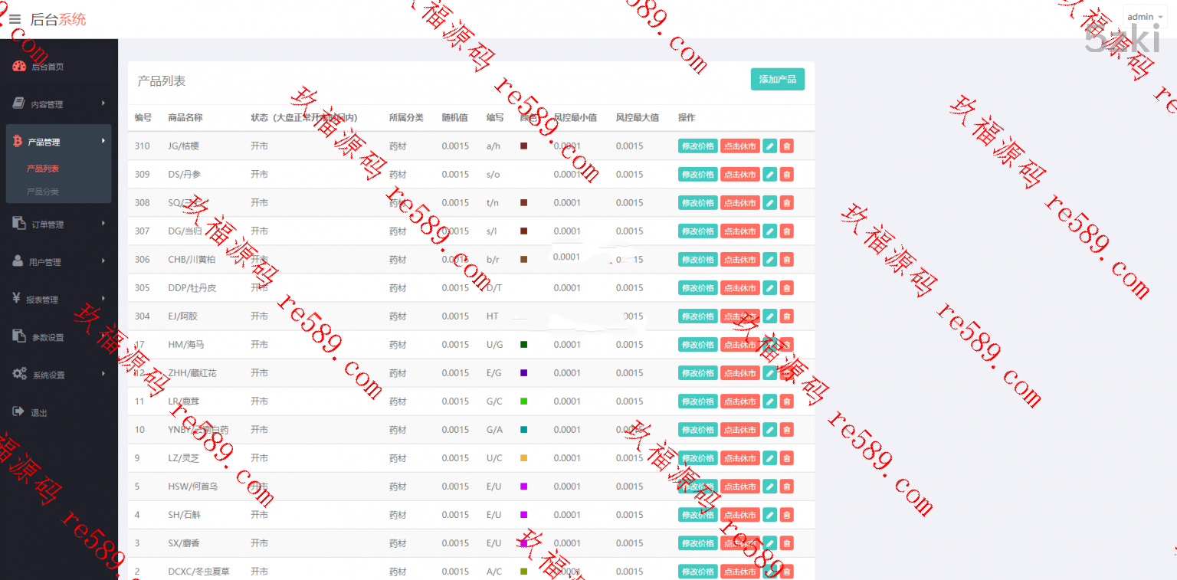Click the hamburger menu icon in header

(x=15, y=19)
